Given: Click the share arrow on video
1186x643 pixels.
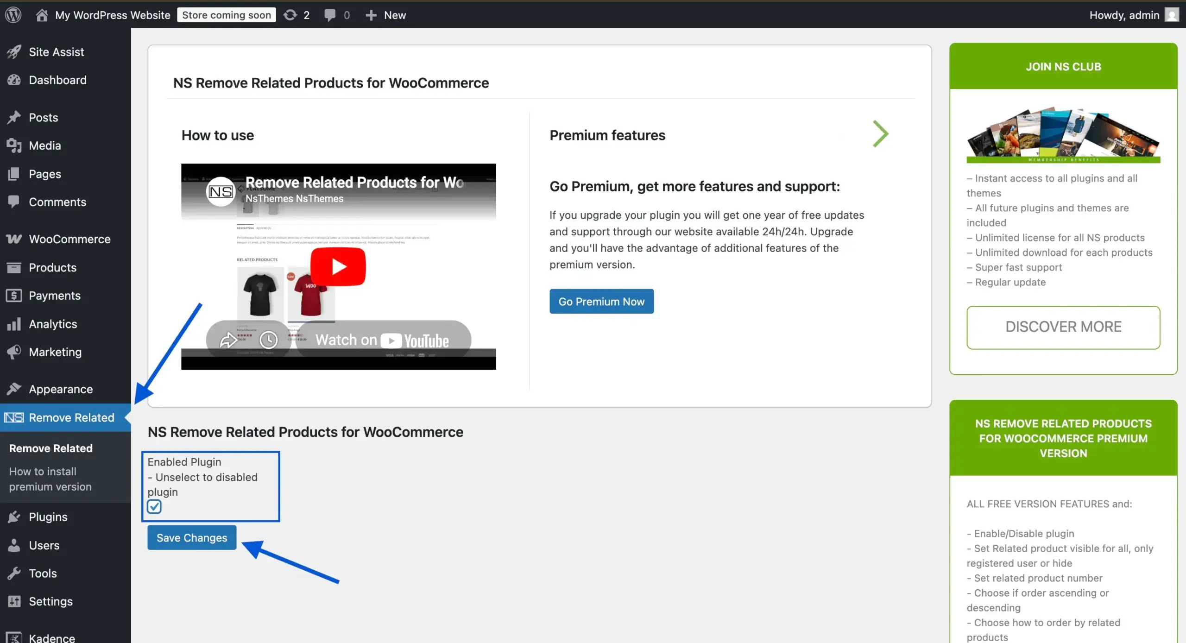Looking at the screenshot, I should point(228,340).
